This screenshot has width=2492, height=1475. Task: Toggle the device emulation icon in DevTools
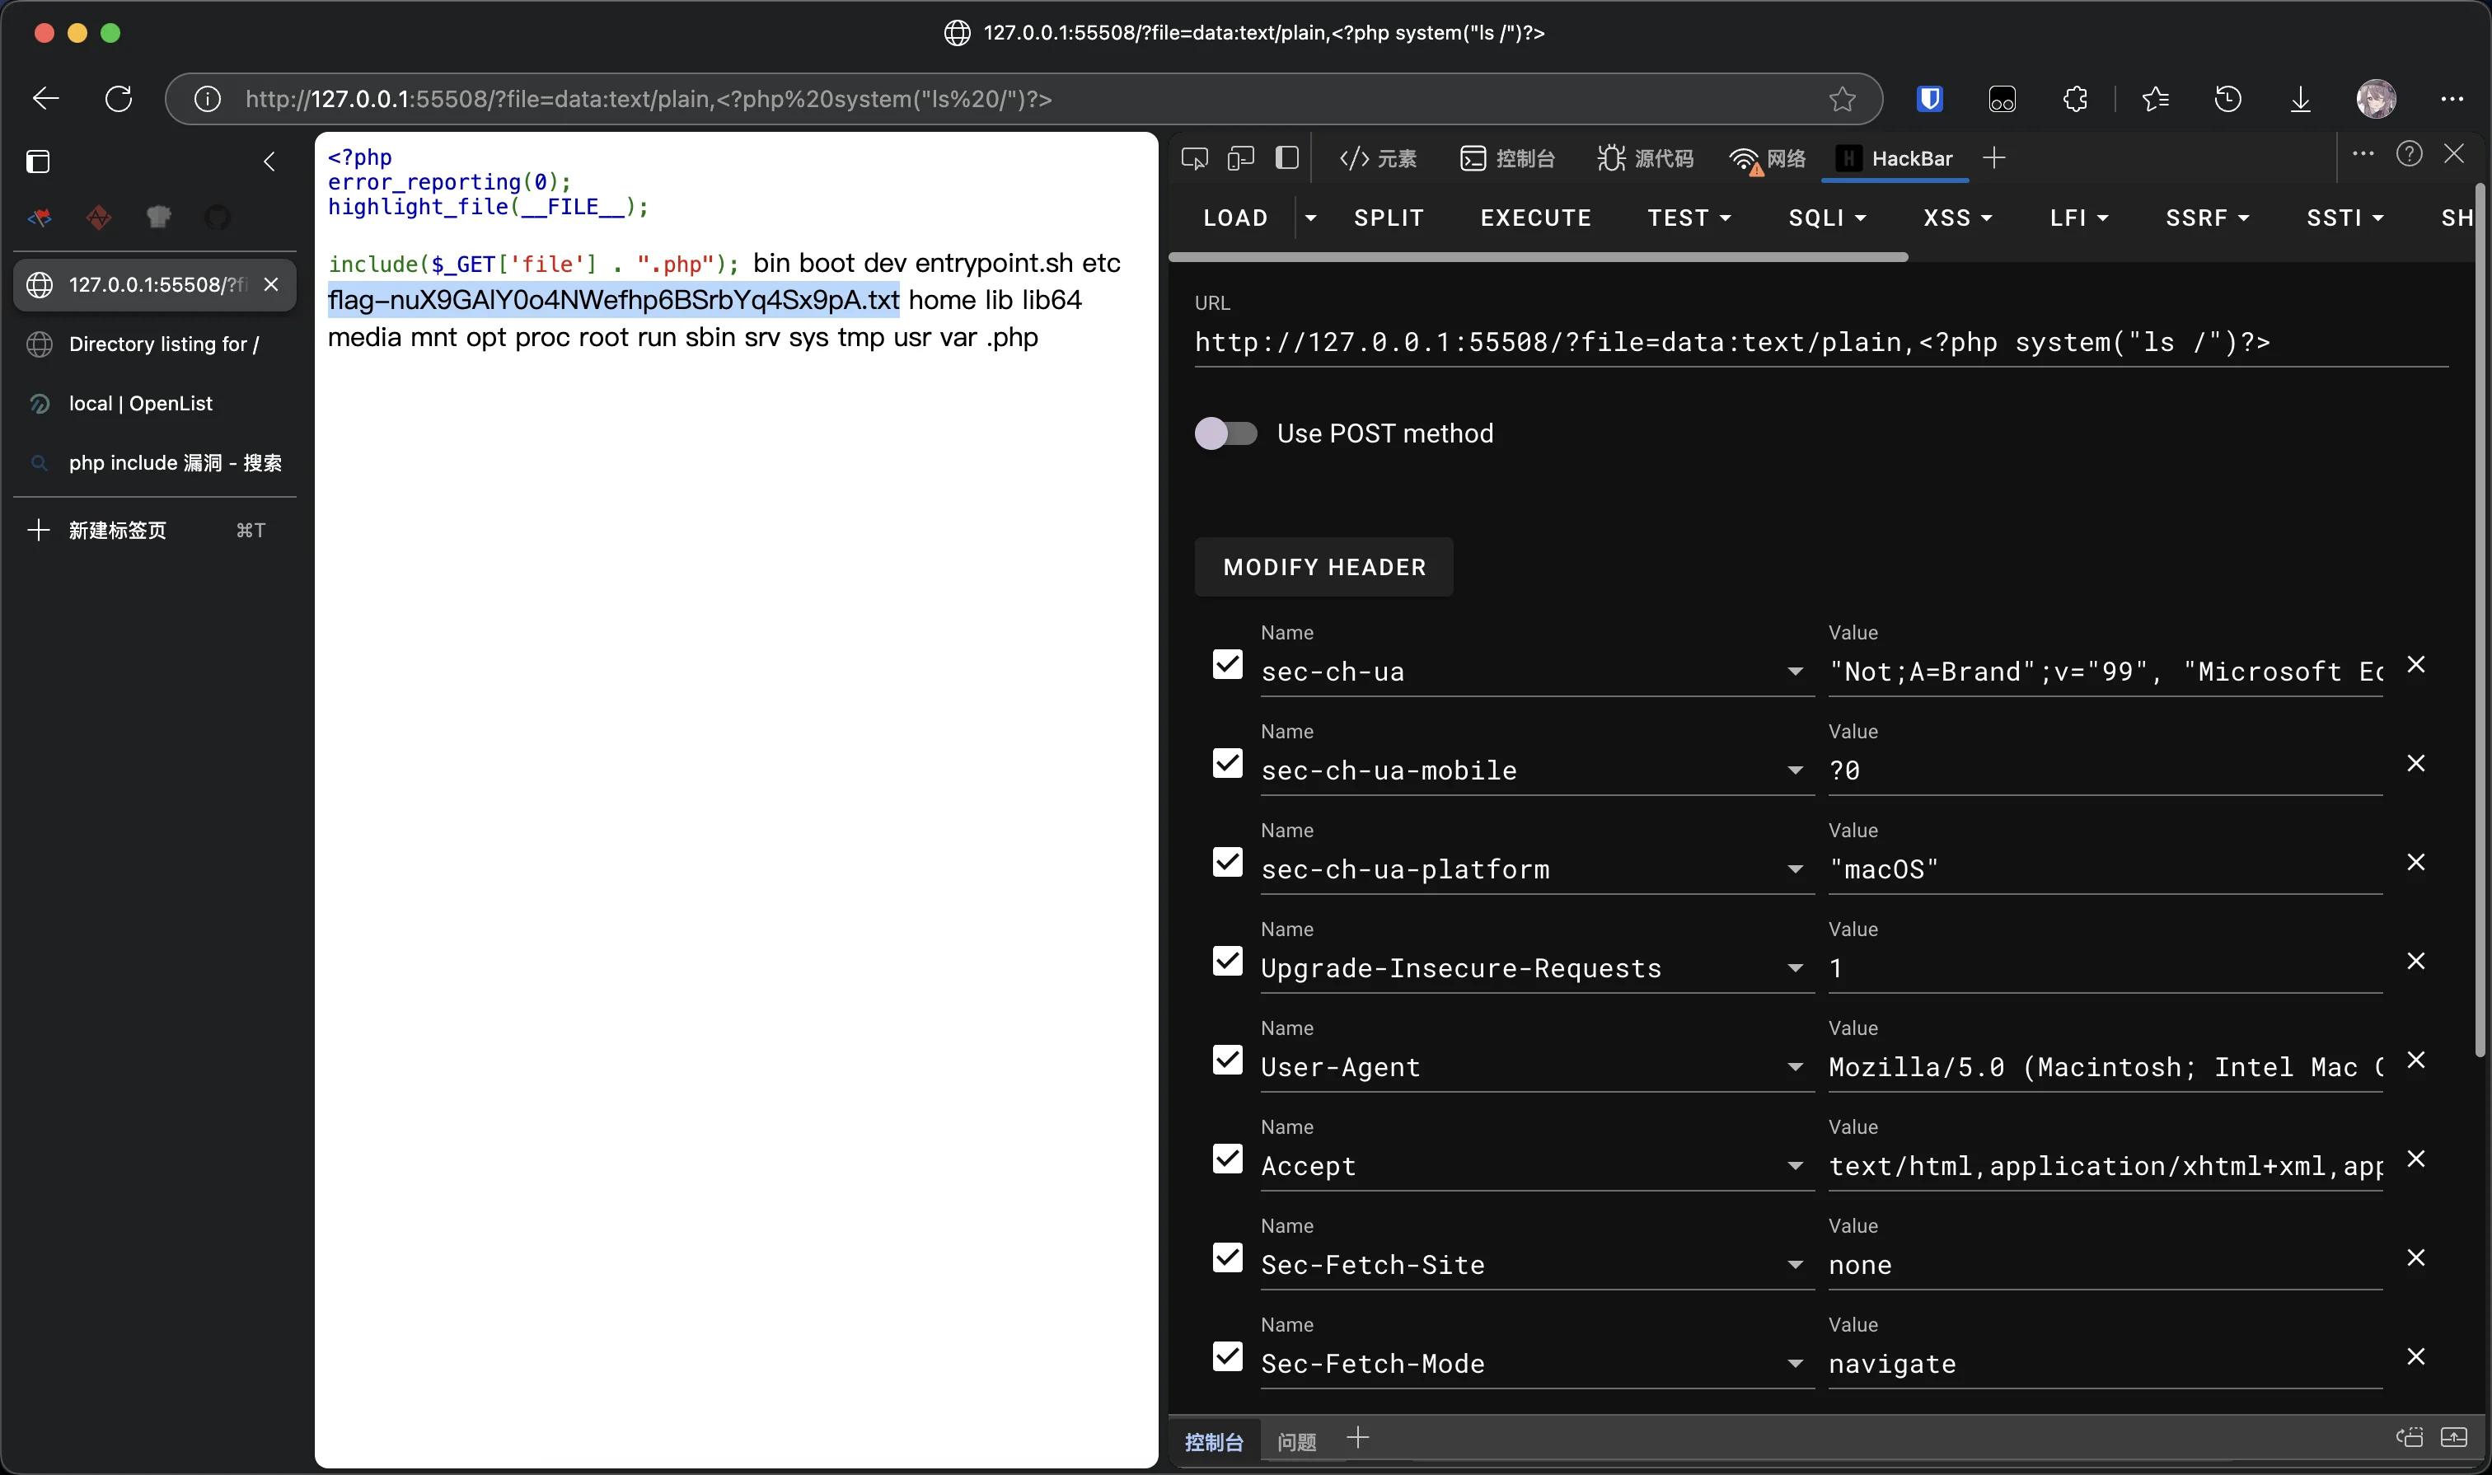(x=1240, y=158)
